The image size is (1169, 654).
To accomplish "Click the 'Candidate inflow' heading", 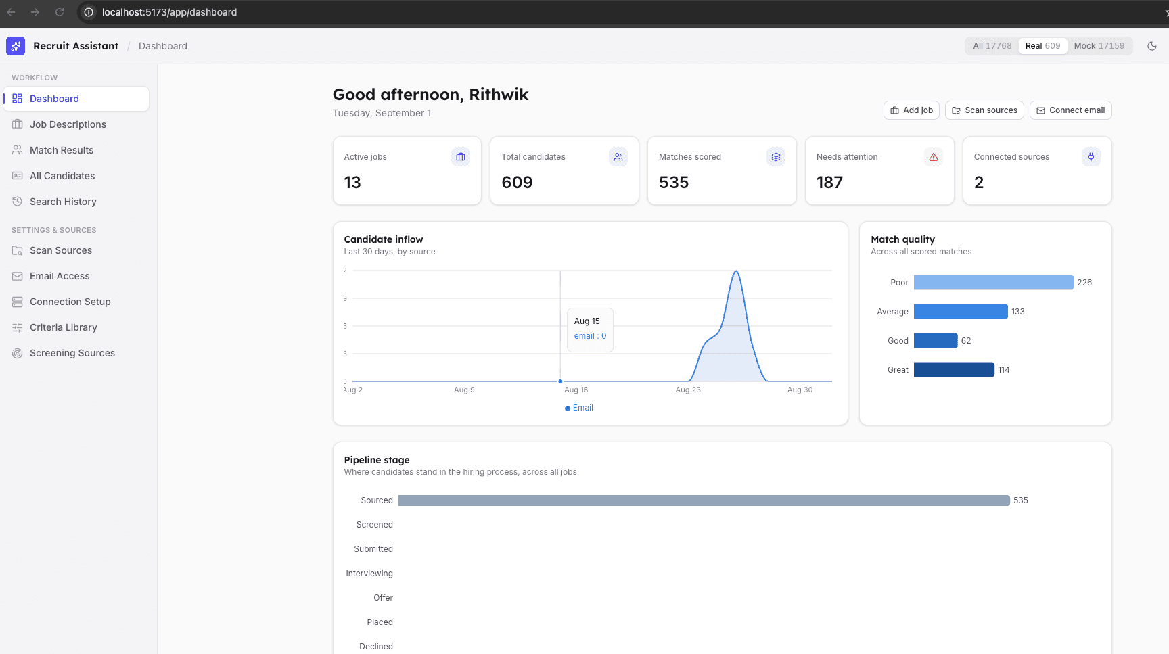I will pos(384,239).
